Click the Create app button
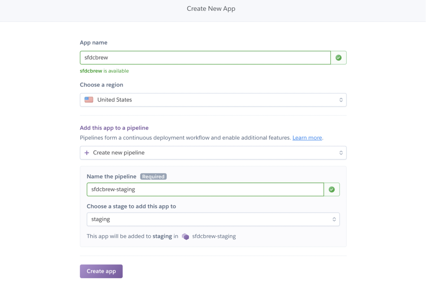 pos(101,271)
